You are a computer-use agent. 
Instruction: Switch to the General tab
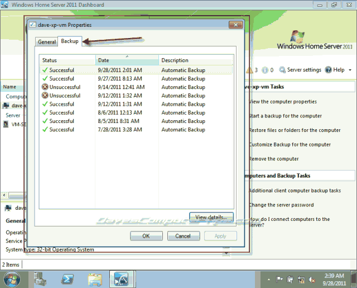click(x=46, y=42)
